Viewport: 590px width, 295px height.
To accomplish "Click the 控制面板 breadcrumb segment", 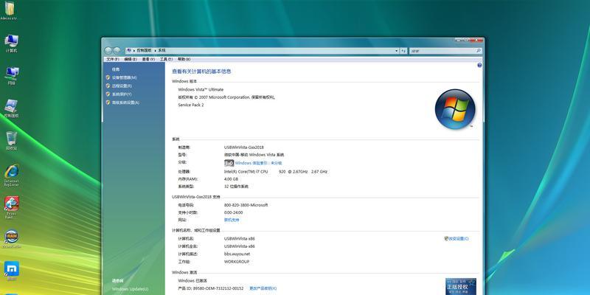I will tap(144, 50).
